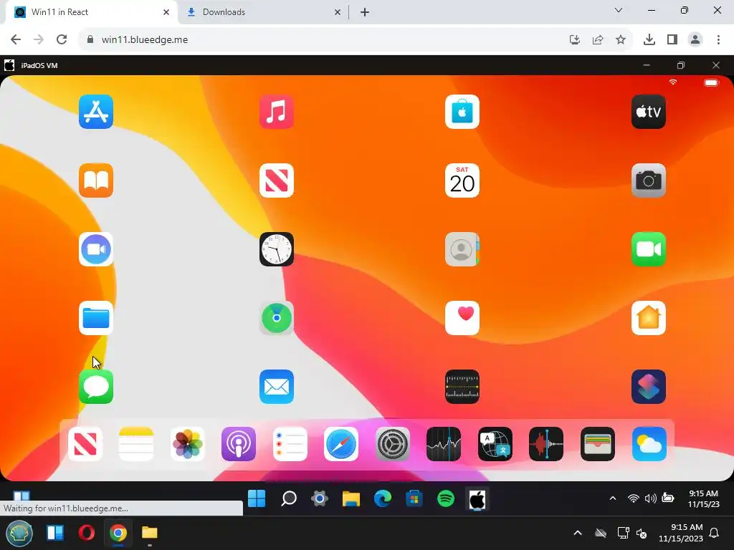Expand the tab search chevron
This screenshot has height=550, width=734.
pos(619,10)
